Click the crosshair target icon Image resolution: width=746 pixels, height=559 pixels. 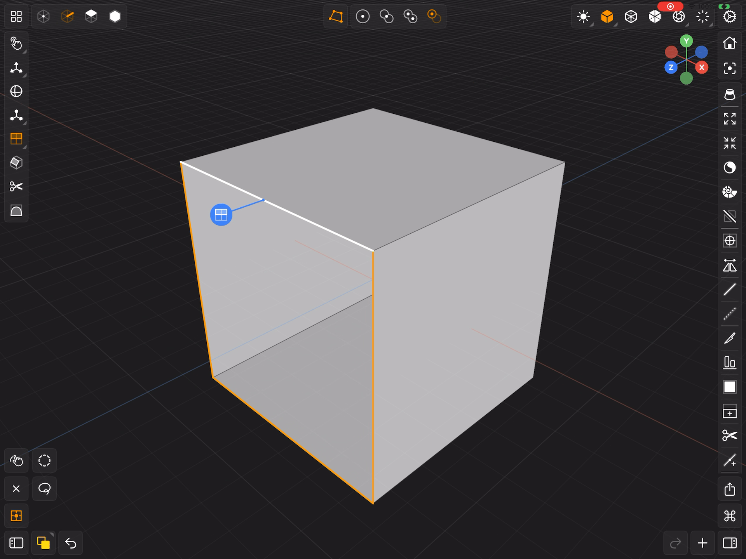[x=730, y=241]
